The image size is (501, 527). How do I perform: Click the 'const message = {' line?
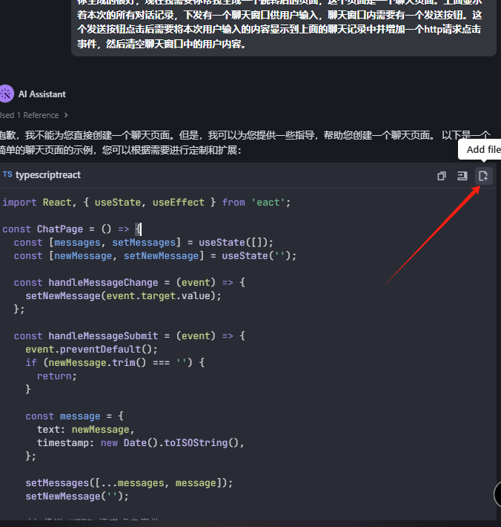[x=75, y=416]
